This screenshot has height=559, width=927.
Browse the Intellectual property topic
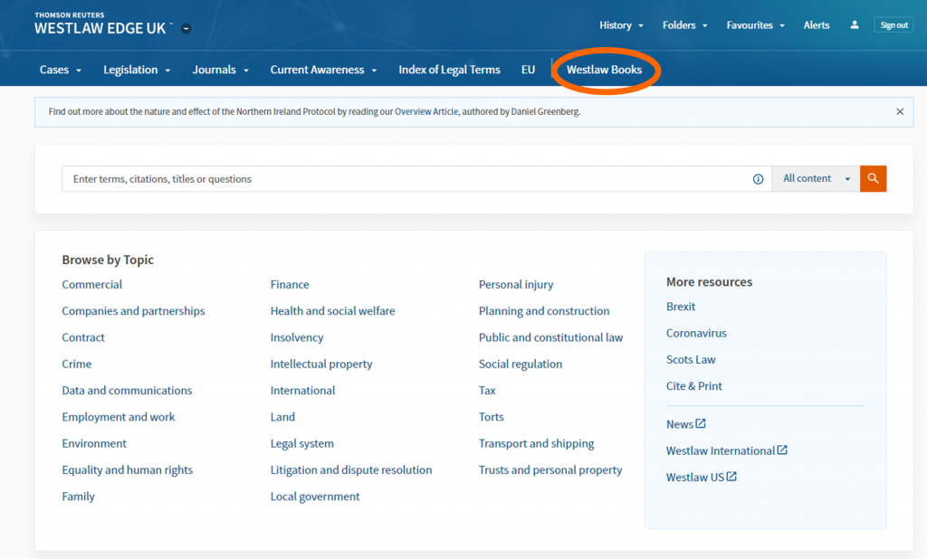click(x=321, y=364)
